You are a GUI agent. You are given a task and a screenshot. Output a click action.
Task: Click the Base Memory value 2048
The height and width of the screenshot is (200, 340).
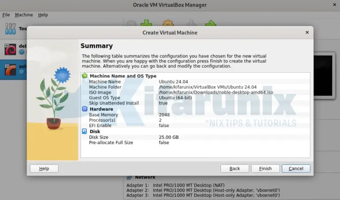(x=164, y=115)
